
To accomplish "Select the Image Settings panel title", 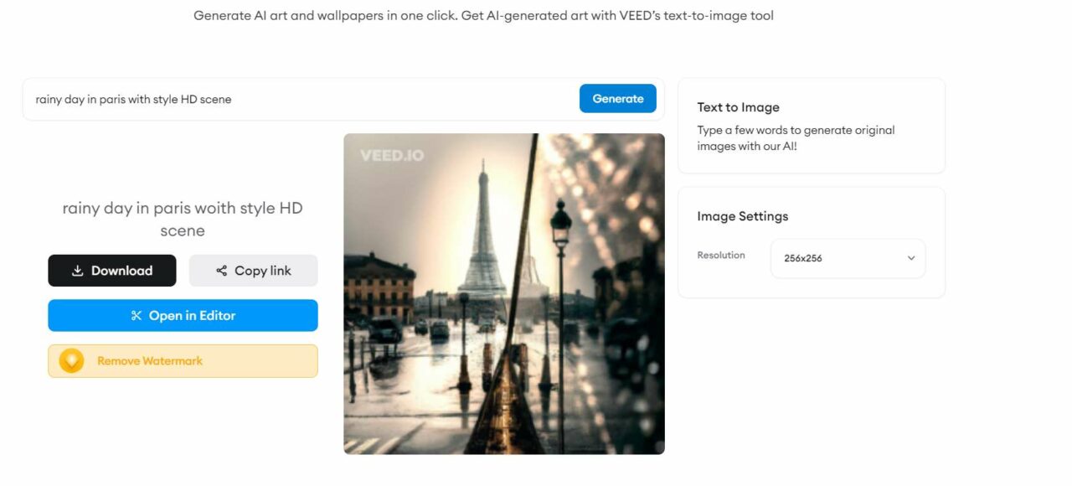I will click(742, 215).
